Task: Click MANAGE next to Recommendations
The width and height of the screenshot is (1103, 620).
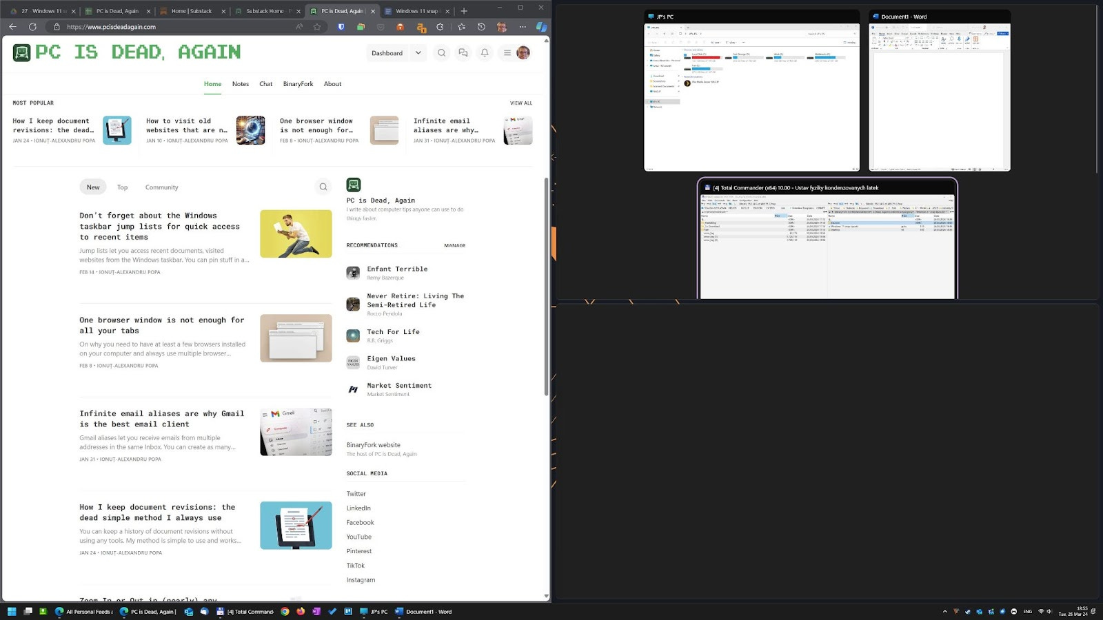Action: tap(455, 245)
